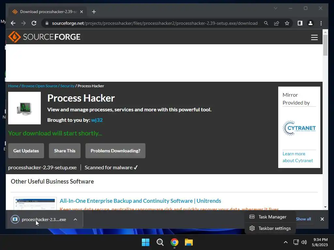Select Task Manager from the context menu
Viewport: 334px width, 250px height.
tap(270, 217)
